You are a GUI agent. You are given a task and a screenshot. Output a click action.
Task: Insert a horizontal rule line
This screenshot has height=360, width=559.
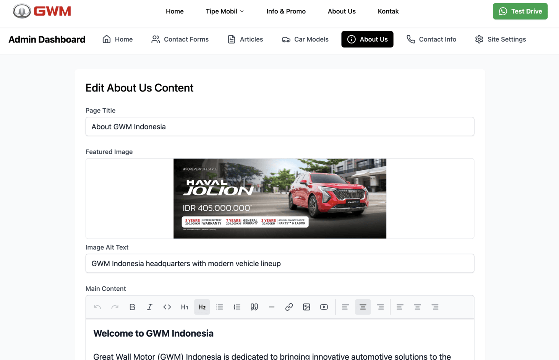[x=272, y=307]
